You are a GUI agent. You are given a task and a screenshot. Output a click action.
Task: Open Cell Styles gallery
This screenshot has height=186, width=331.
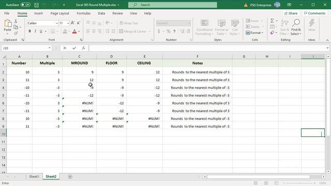pos(235,27)
